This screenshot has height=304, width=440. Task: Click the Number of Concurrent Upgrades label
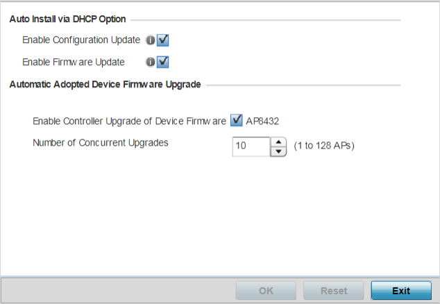pos(101,143)
